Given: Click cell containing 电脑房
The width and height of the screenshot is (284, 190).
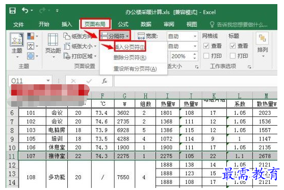Looking at the screenshot, I should point(57,130).
